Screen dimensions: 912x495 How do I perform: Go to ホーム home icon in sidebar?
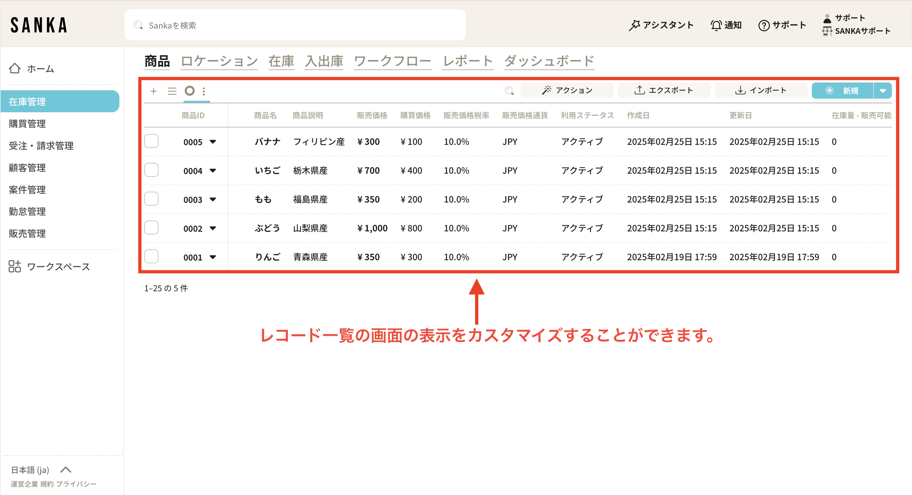pyautogui.click(x=15, y=68)
